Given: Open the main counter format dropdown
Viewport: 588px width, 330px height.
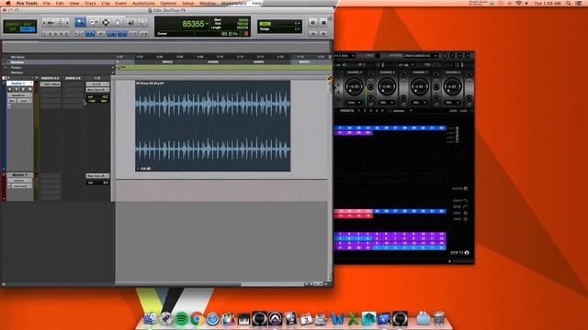Looking at the screenshot, I should (207, 24).
